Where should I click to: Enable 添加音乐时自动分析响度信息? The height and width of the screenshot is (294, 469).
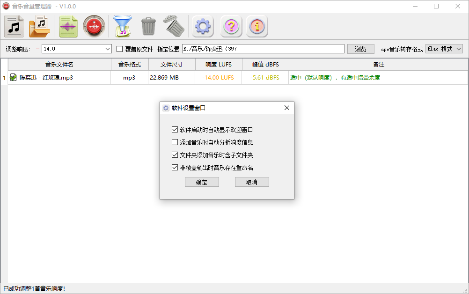point(175,142)
